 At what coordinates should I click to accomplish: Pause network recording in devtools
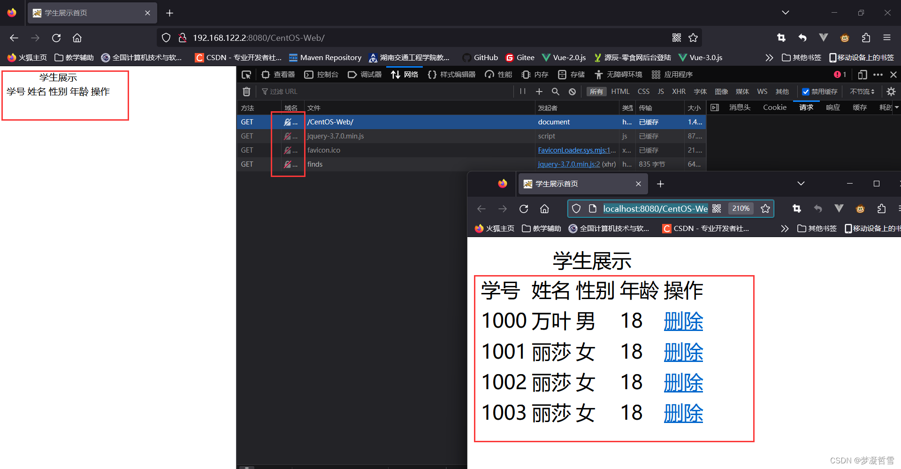point(523,92)
